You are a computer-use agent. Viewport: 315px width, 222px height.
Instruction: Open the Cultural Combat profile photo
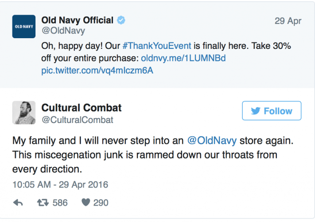[x=23, y=113]
